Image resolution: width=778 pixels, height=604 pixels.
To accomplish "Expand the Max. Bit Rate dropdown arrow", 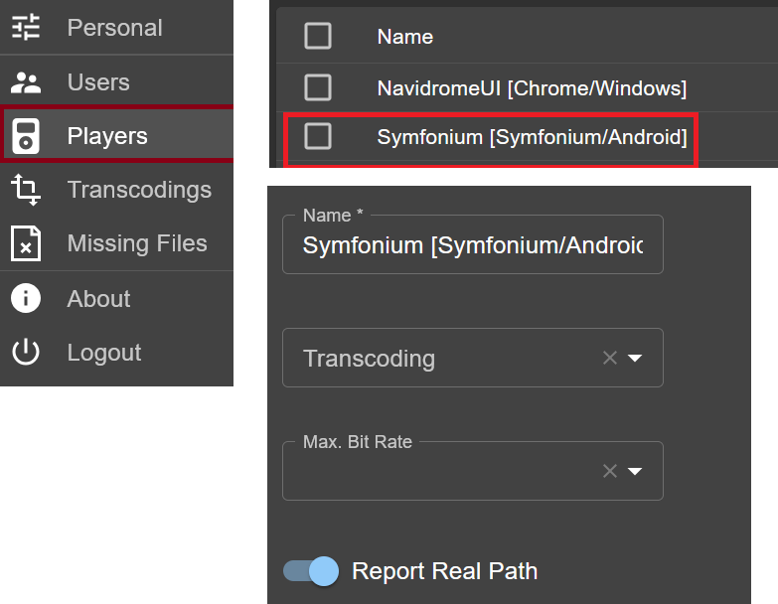I will click(635, 471).
